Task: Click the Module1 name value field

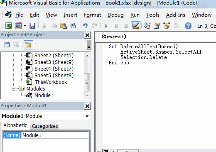Action: pos(55,135)
